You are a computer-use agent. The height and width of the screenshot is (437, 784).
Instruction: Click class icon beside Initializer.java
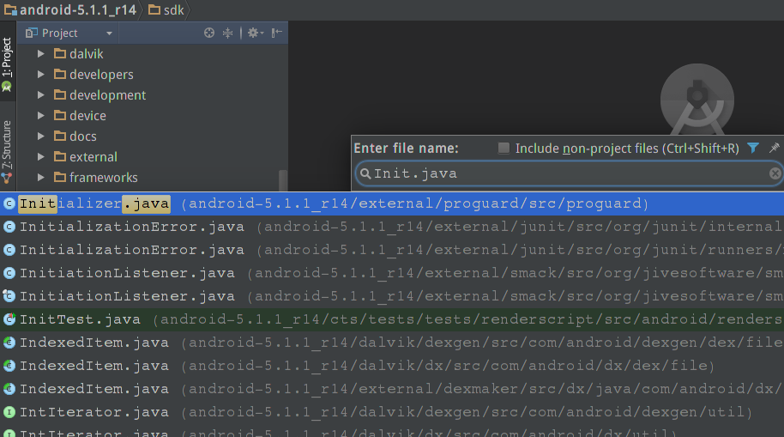point(9,203)
